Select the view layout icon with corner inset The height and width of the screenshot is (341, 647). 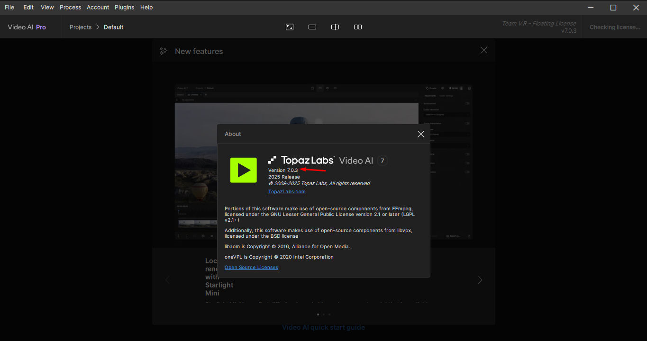(x=290, y=27)
